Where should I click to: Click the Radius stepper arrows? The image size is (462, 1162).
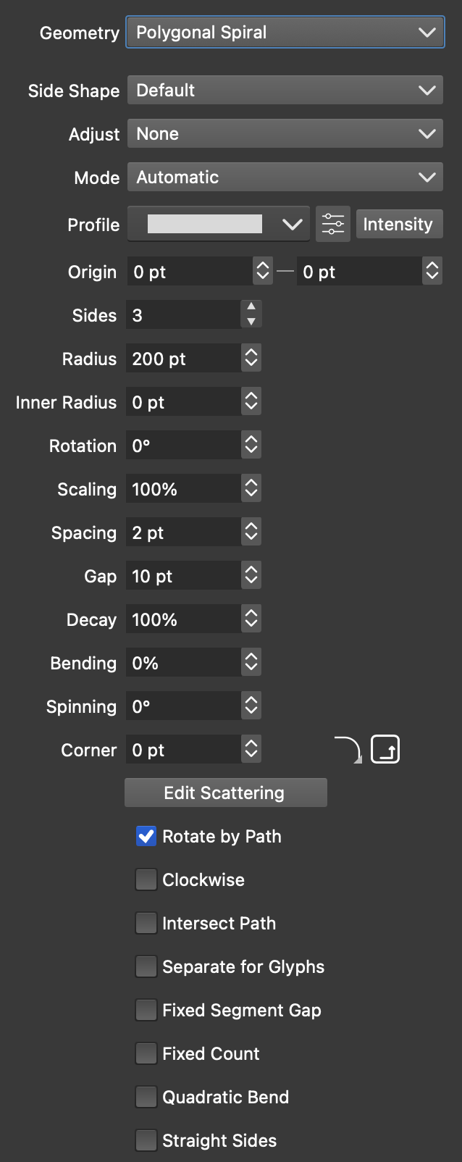point(251,358)
